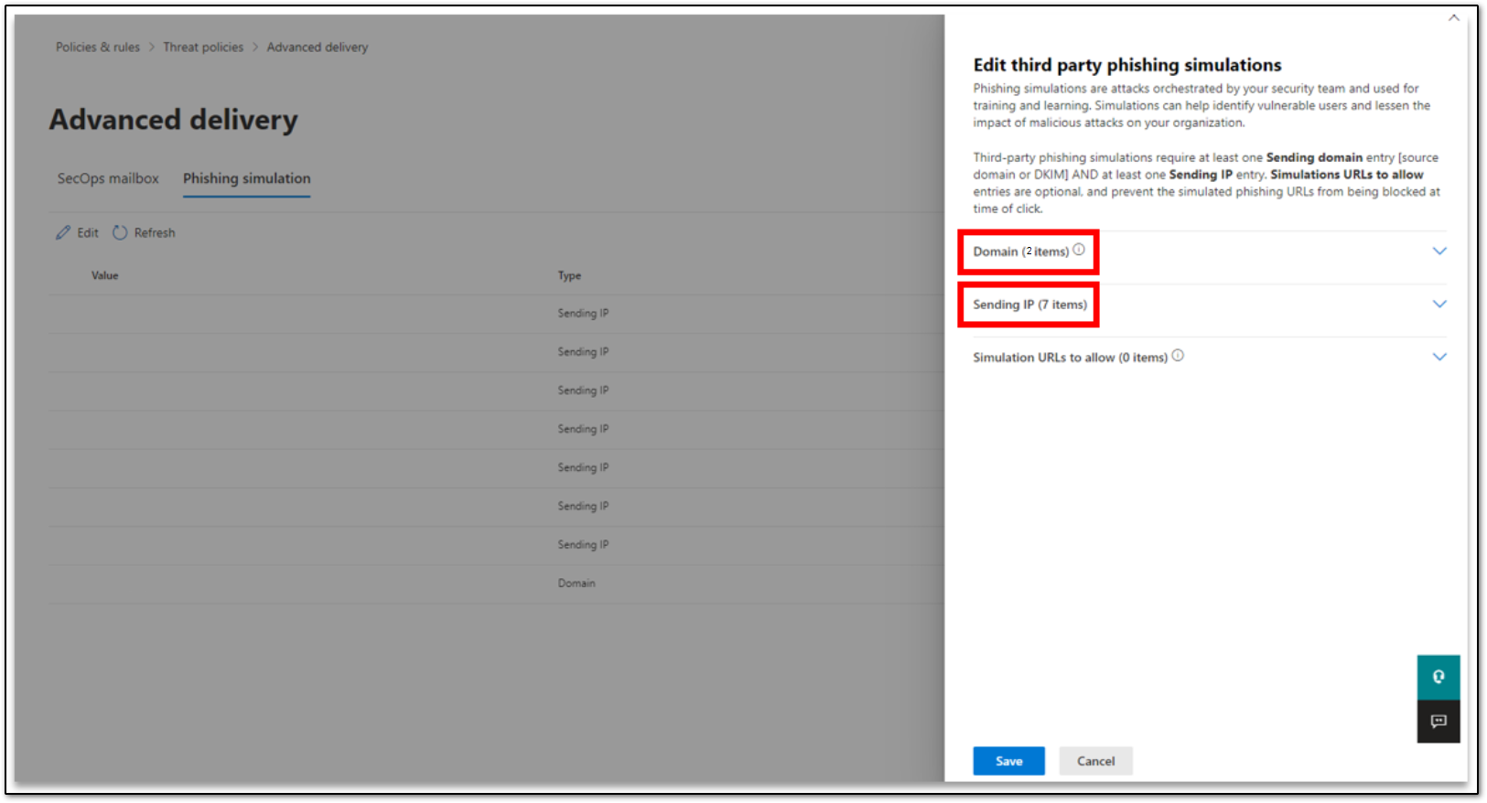
Task: Sort by the Value column header
Action: tap(104, 275)
